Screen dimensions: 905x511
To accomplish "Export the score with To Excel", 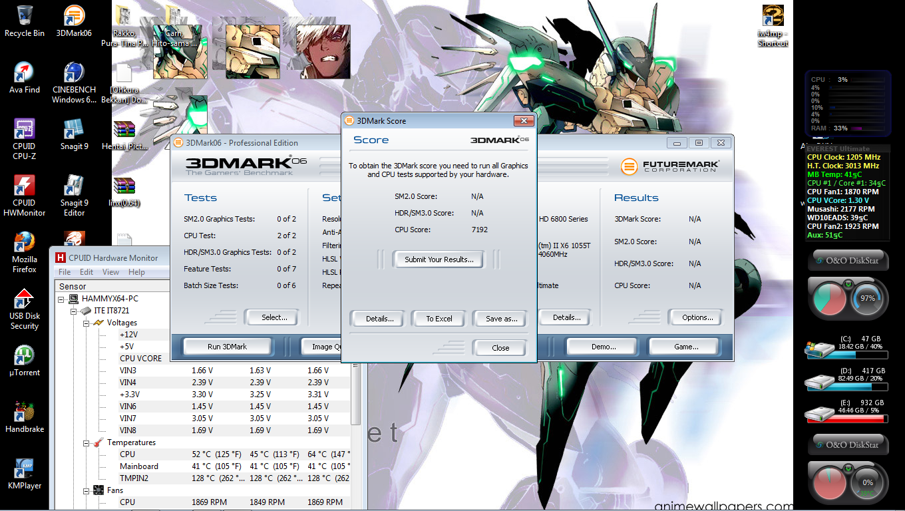I will (x=439, y=319).
